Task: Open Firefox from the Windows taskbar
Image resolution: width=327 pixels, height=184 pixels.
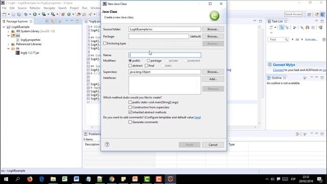Action: (x=30, y=179)
